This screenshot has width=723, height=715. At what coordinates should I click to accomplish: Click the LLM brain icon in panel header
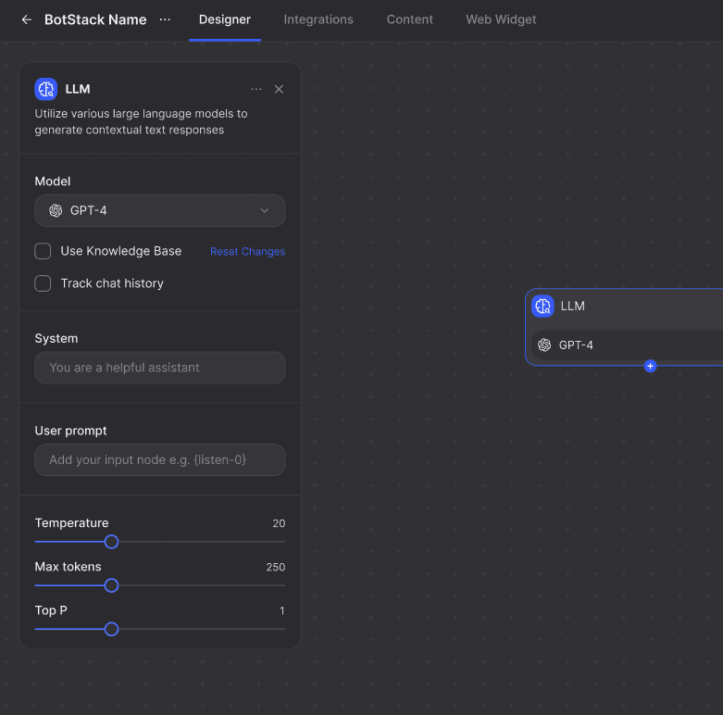(46, 89)
